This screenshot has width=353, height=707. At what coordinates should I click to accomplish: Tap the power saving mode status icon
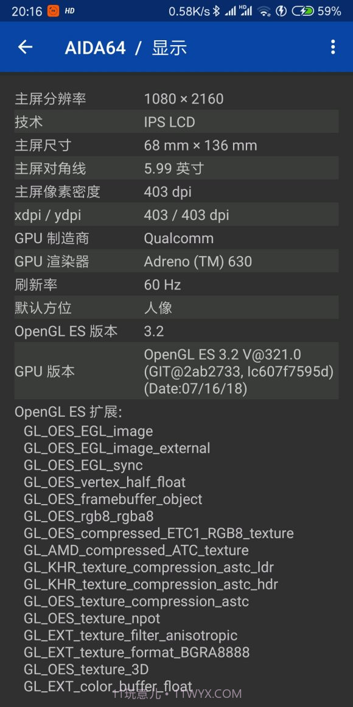[282, 10]
